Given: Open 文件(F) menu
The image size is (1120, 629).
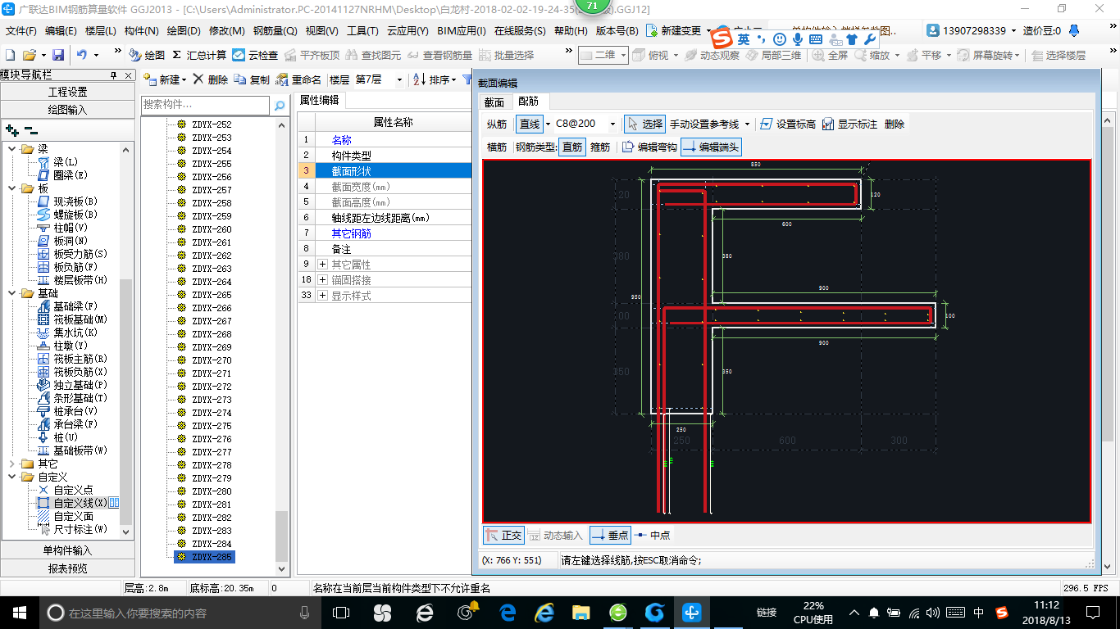Looking at the screenshot, I should coord(21,31).
